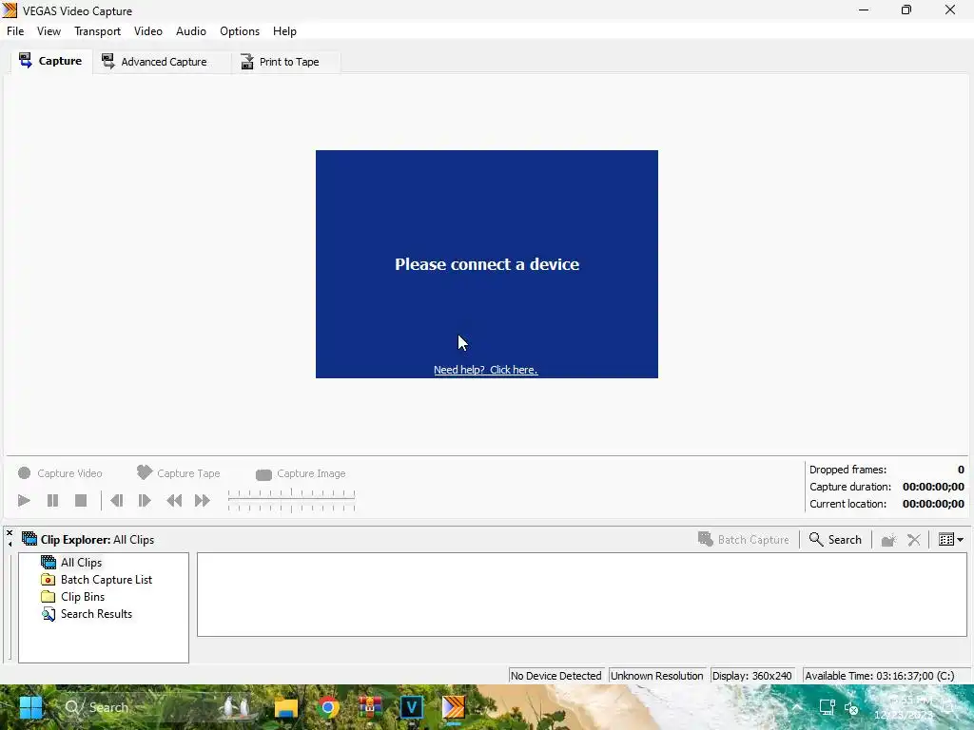The width and height of the screenshot is (974, 730).
Task: Click the VEGAS Video Capture taskbar icon
Action: click(x=454, y=707)
